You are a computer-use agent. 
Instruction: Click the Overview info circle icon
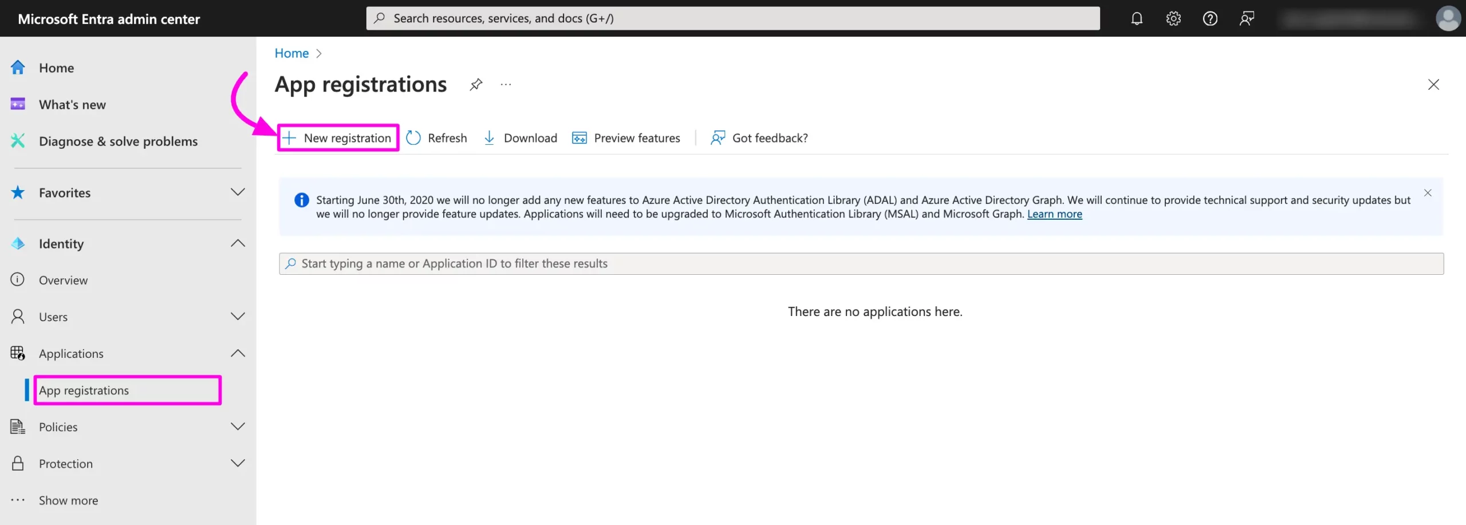(x=18, y=280)
